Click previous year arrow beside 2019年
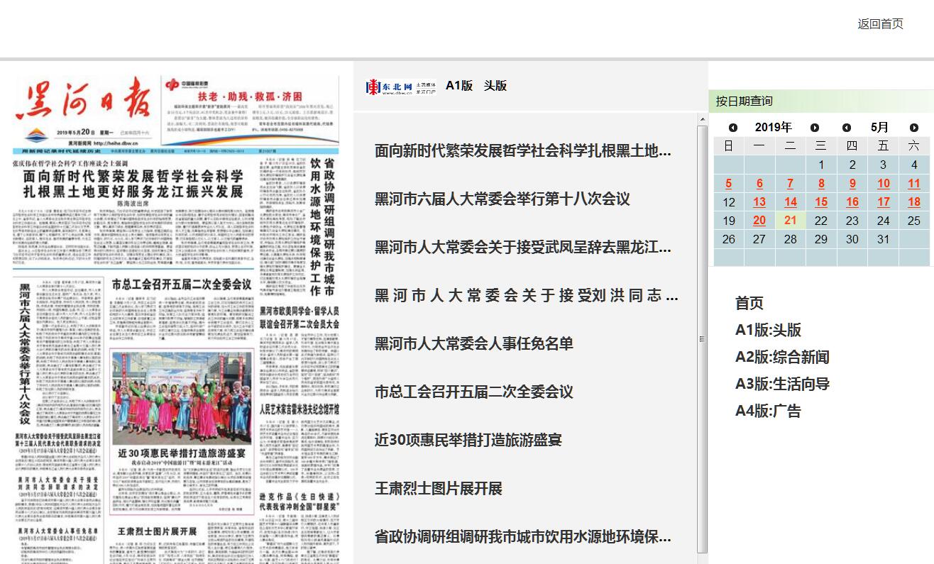Viewport: 934px width, 564px height. tap(733, 128)
